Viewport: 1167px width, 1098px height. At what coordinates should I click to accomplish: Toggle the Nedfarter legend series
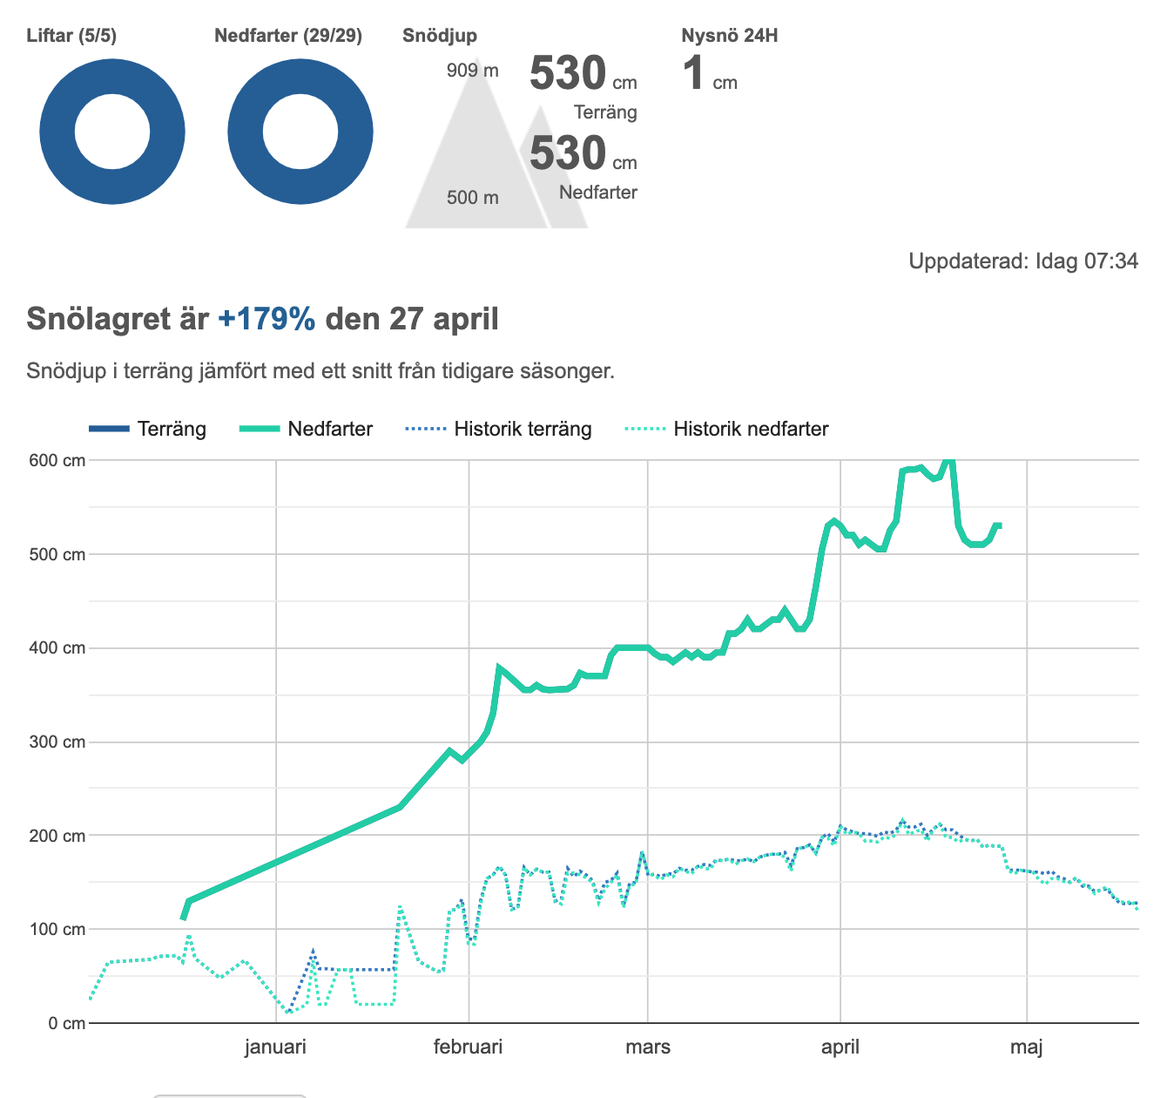[307, 429]
